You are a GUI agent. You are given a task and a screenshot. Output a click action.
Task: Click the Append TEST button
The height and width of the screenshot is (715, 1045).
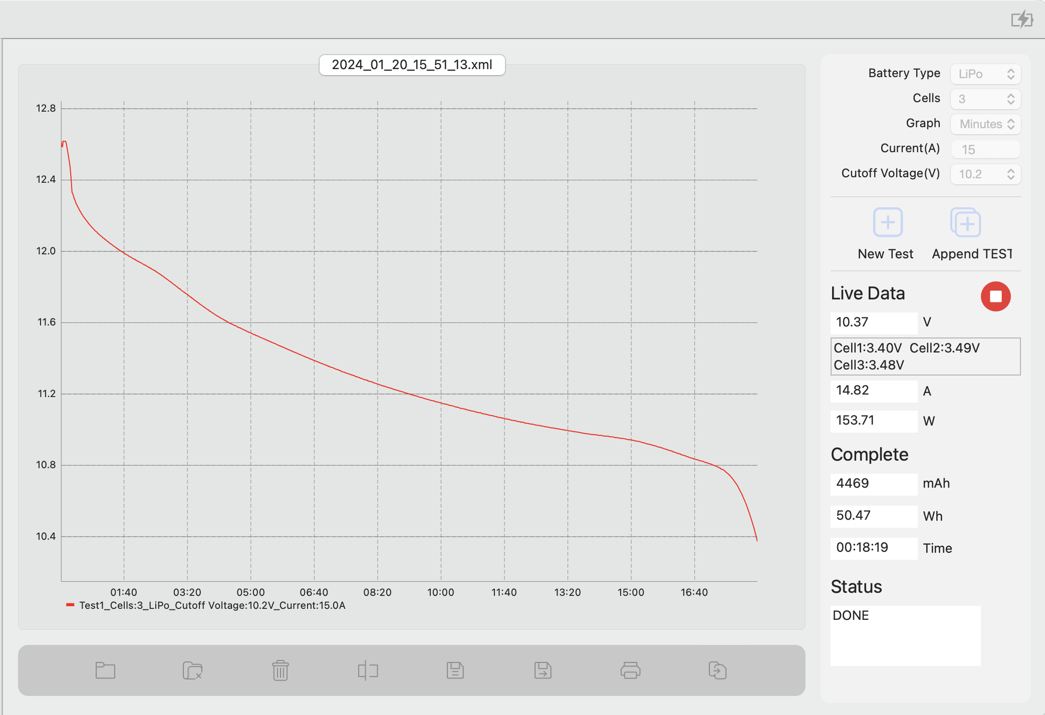point(965,223)
